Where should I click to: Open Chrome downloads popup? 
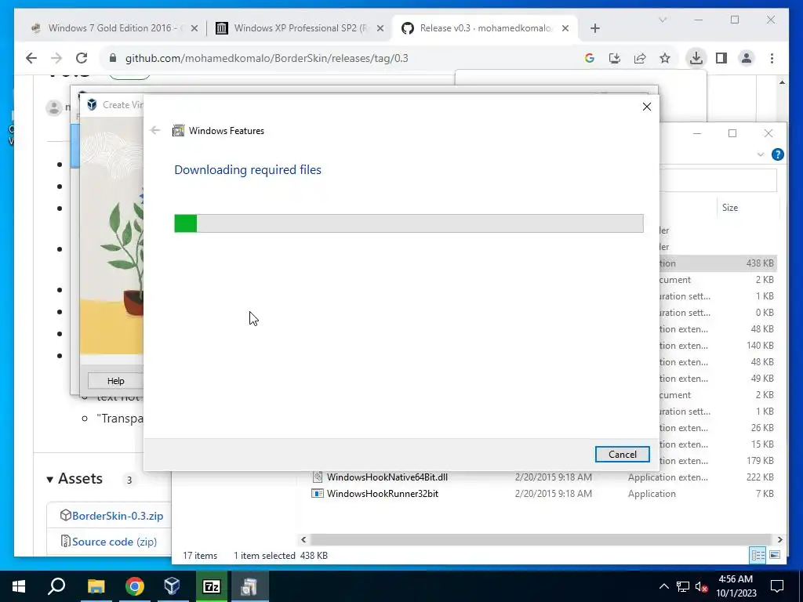(696, 58)
